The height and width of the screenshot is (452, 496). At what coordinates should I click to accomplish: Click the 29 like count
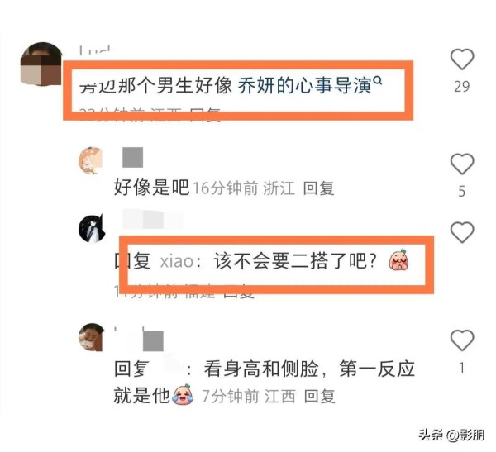point(462,87)
